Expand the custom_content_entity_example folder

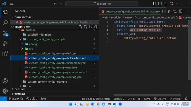tap(21, 82)
